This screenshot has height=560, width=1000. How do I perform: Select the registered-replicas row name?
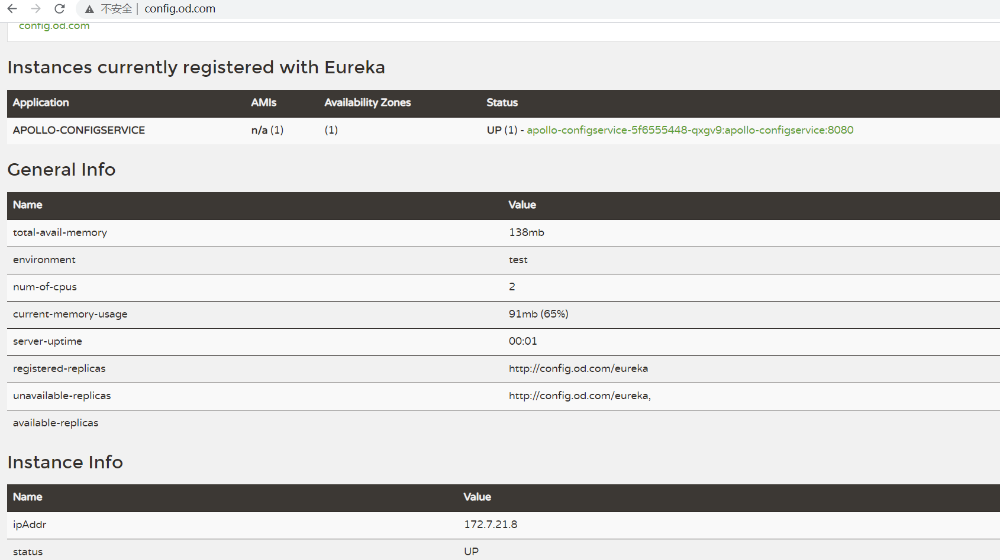[x=59, y=368]
